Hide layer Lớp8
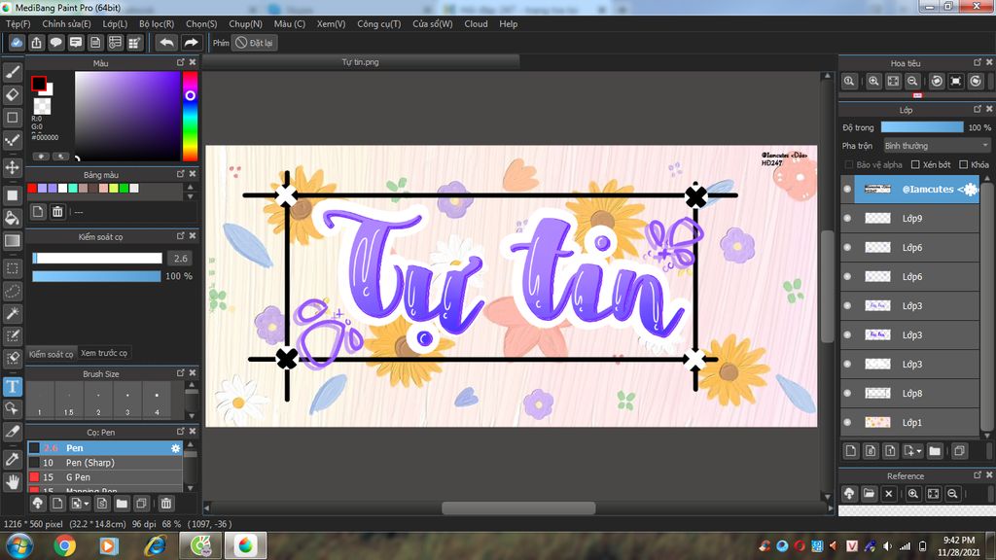996x560 pixels. [847, 393]
